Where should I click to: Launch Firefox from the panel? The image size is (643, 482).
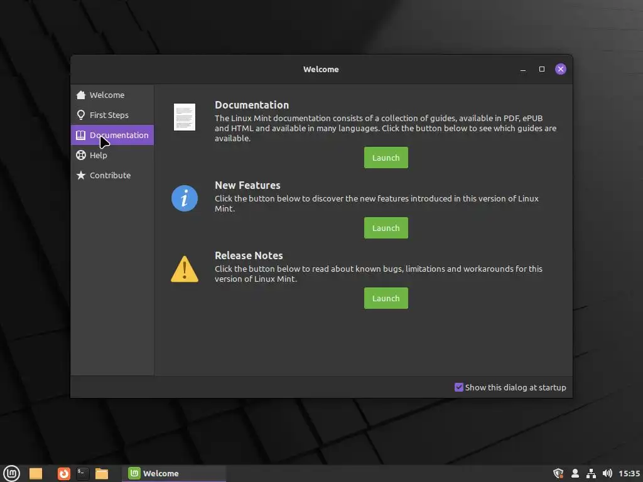pos(64,473)
